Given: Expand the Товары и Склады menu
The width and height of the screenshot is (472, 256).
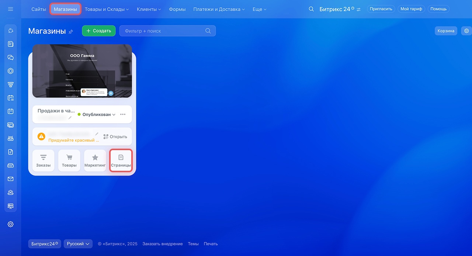Looking at the screenshot, I should click(107, 9).
